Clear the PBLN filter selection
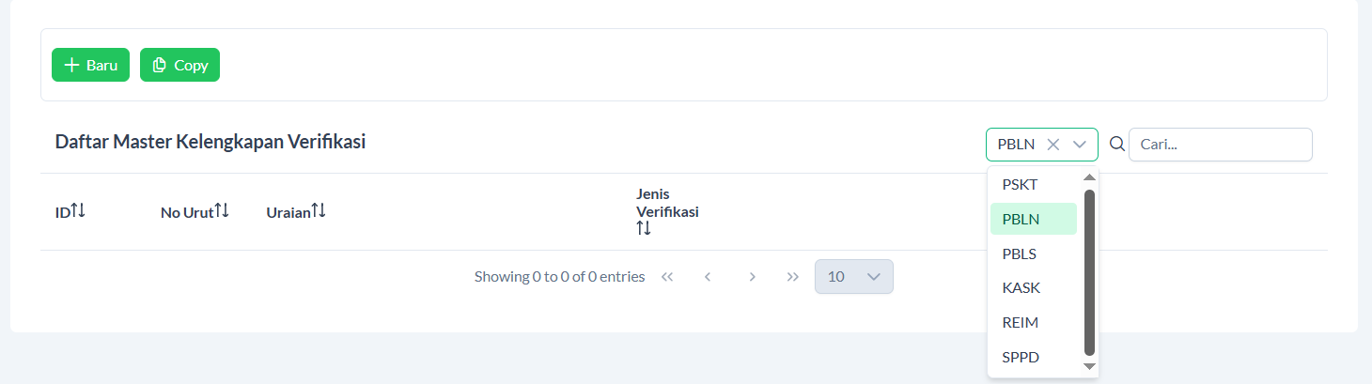The width and height of the screenshot is (1372, 384). point(1053,145)
